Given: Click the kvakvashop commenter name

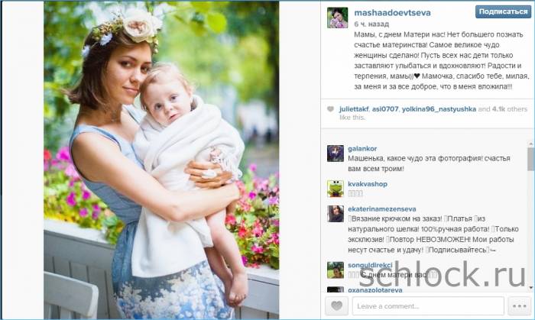Looking at the screenshot, I should 367,184.
